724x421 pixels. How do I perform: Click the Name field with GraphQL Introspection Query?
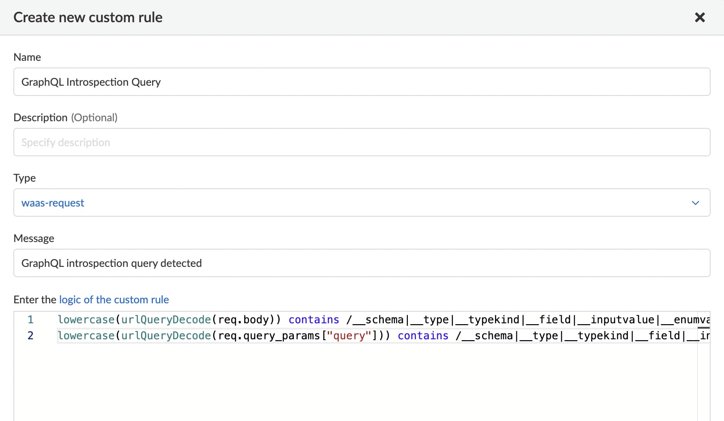(x=362, y=82)
